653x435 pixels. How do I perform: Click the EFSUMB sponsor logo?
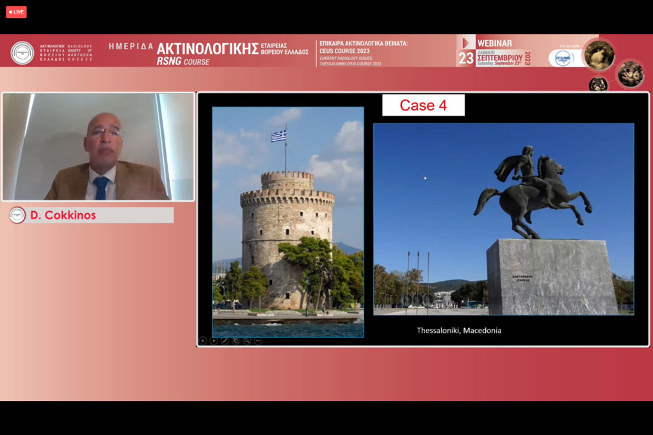[564, 58]
